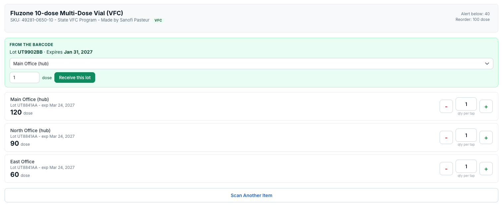Click the Reorder: 100 dose text
This screenshot has height=205, width=502.
[472, 20]
